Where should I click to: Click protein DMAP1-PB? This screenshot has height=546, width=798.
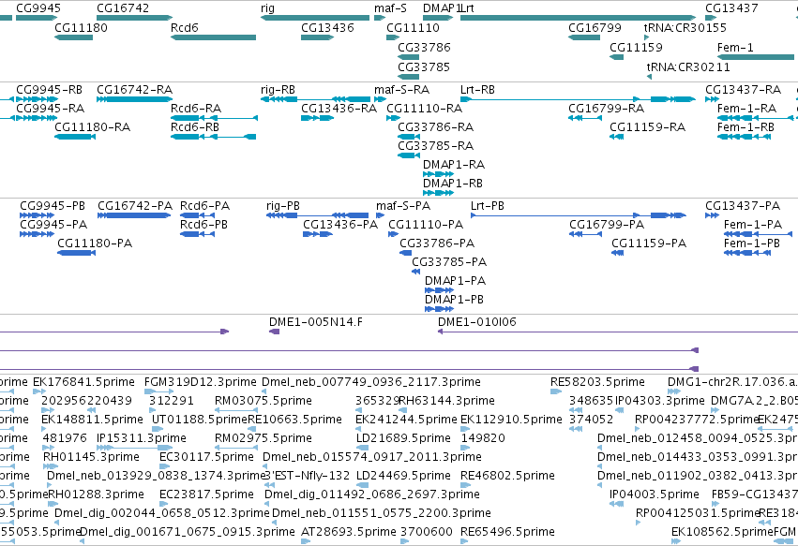pyautogui.click(x=454, y=300)
